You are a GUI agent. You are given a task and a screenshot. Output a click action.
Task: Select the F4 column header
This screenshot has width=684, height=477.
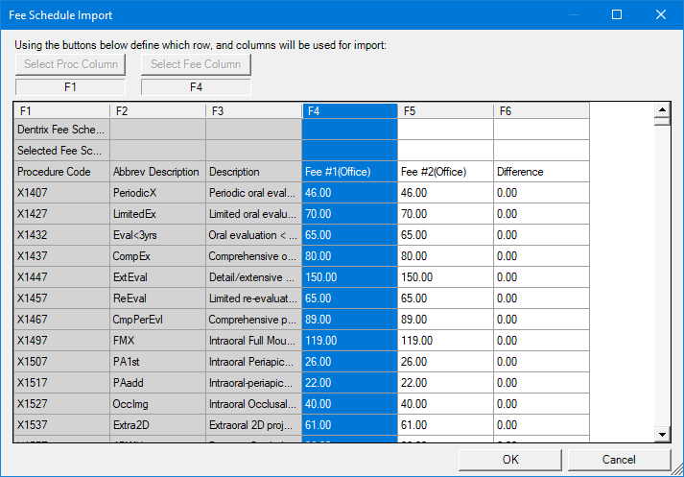click(x=349, y=111)
